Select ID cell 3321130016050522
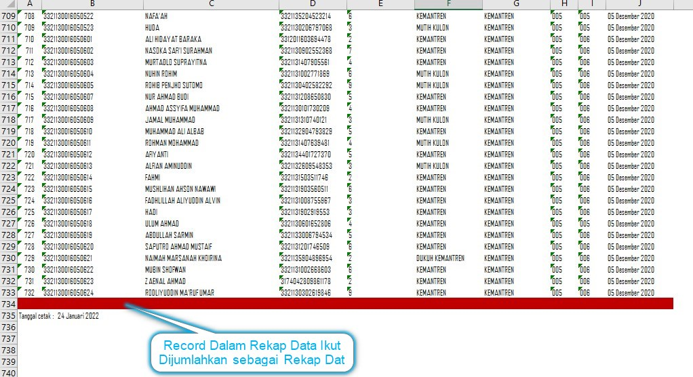This screenshot has width=693, height=377. pyautogui.click(x=92, y=16)
